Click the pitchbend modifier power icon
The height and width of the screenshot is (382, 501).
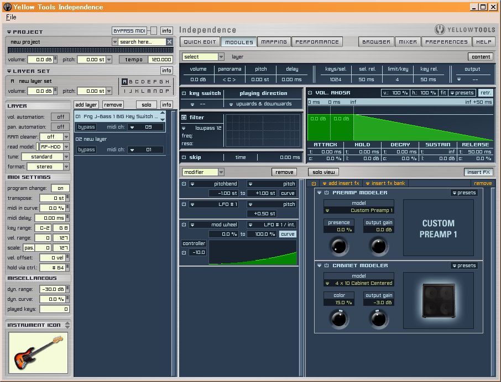(184, 184)
